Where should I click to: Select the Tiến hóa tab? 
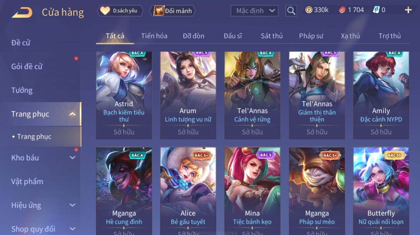(x=154, y=36)
